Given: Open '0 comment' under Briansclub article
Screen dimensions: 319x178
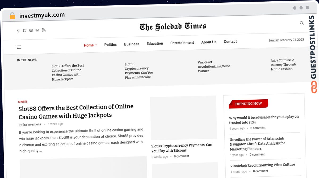Looking at the screenshot, I should [x=257, y=155].
